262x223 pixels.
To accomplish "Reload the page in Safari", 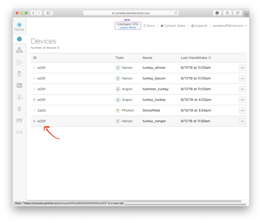I will click(x=176, y=13).
